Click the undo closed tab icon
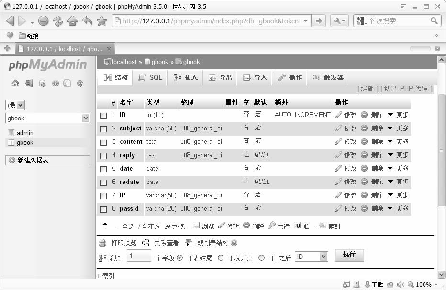The width and height of the screenshot is (446, 290). [x=87, y=21]
